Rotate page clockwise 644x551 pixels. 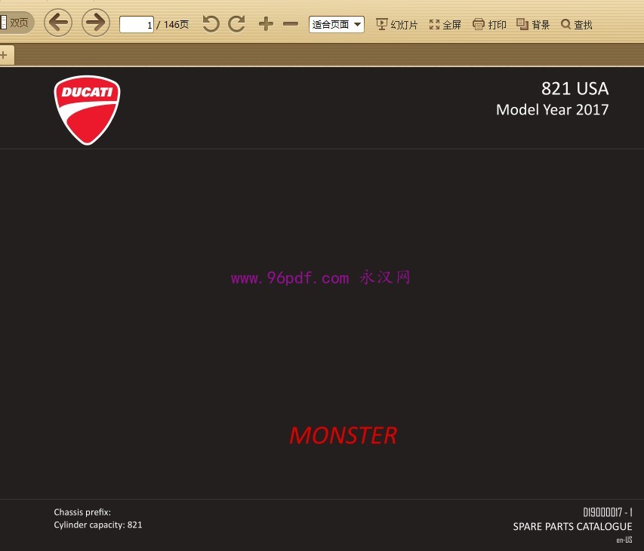(237, 24)
